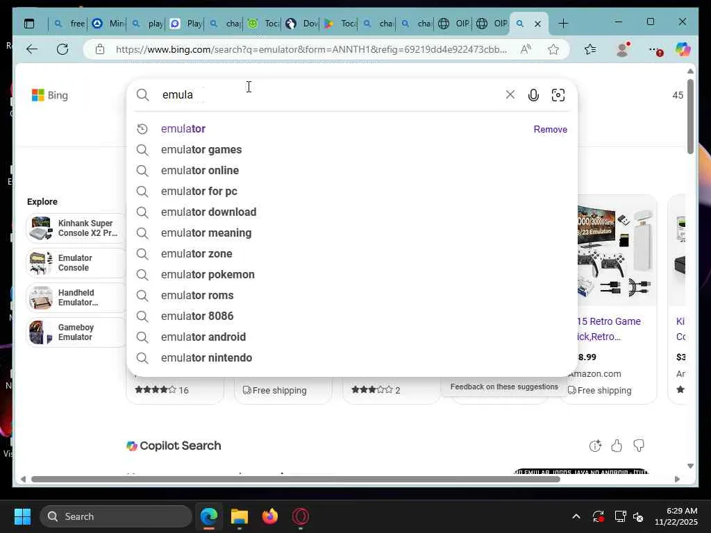This screenshot has height=533, width=711.
Task: Remove 'emulator' from search history
Action: point(550,129)
